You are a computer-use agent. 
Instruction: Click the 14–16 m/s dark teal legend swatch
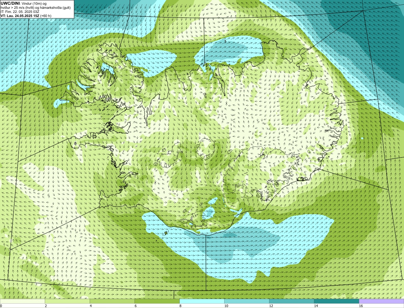(x=337, y=301)
